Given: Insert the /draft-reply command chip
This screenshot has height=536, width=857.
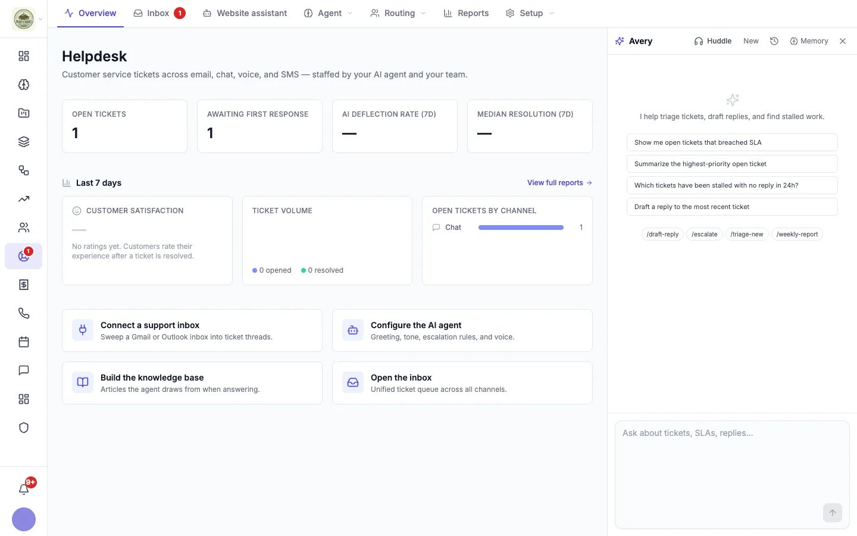Looking at the screenshot, I should 662,234.
